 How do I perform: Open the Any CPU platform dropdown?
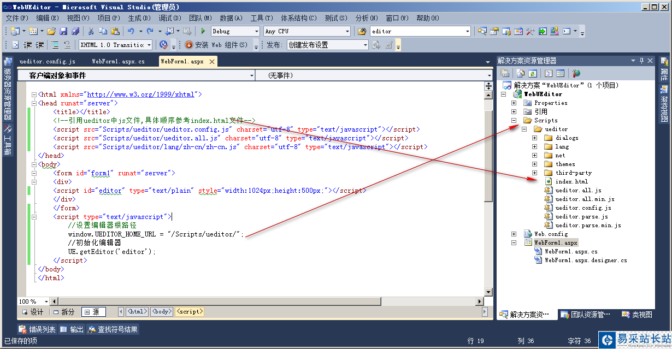[347, 31]
